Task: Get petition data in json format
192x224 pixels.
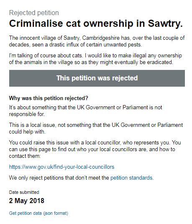Action: pyautogui.click(x=38, y=213)
